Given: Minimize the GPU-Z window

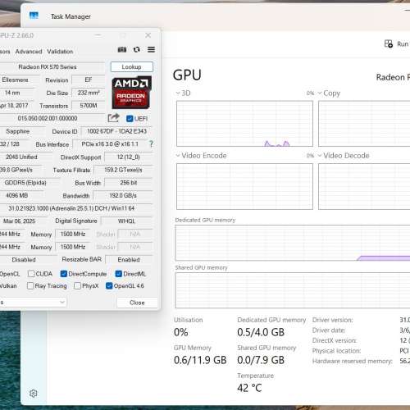Looking at the screenshot, I should pos(98,35).
